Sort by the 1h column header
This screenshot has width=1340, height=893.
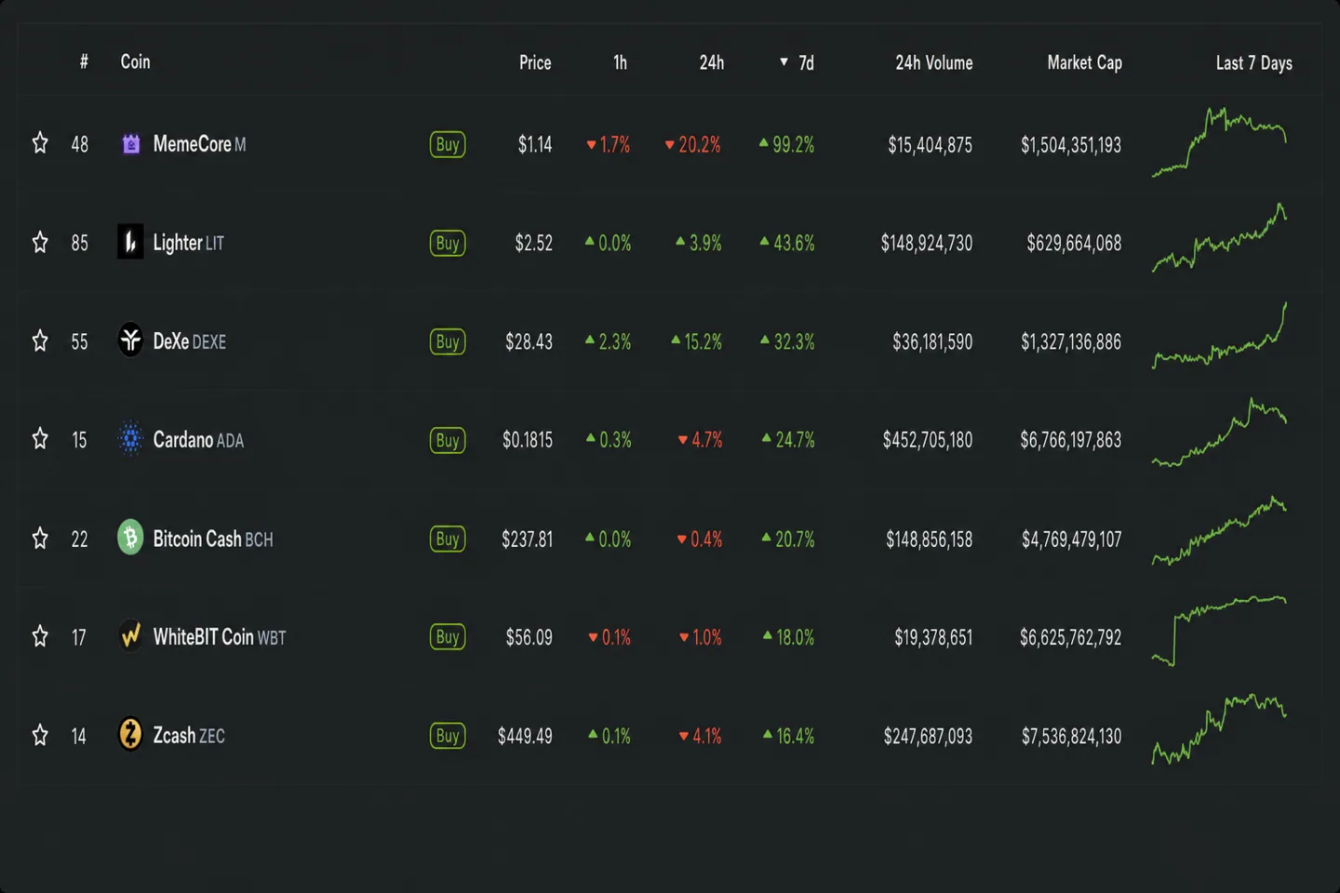620,62
